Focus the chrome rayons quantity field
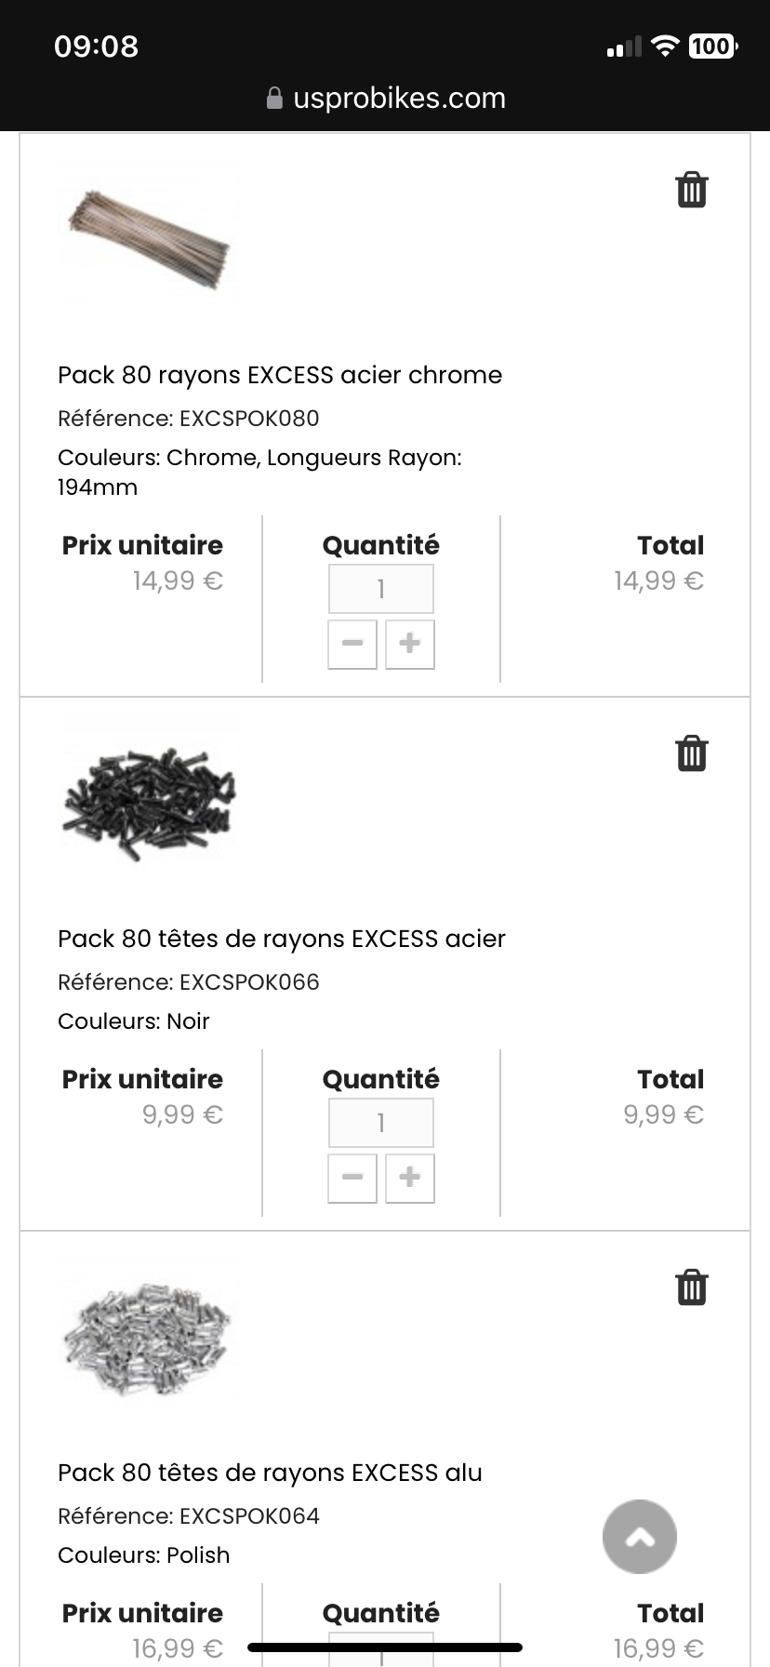This screenshot has width=770, height=1667. [x=381, y=588]
